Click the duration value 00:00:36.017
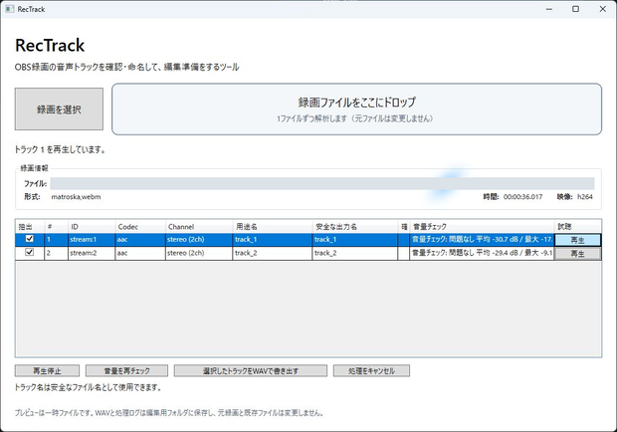The image size is (617, 432). tap(522, 197)
